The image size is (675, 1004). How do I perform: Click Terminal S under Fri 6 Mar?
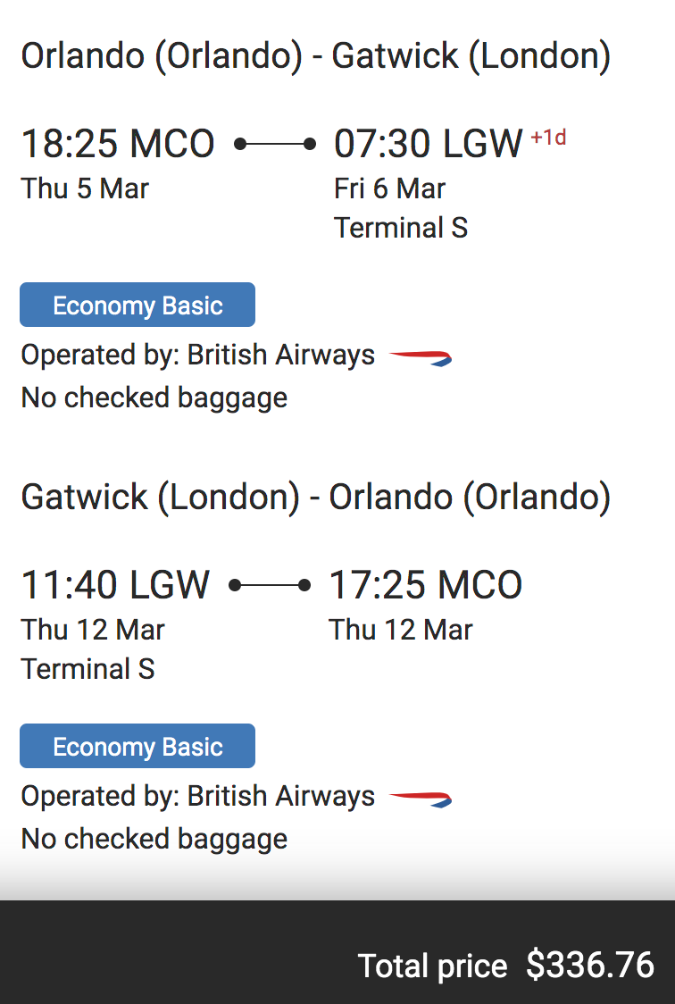(401, 228)
